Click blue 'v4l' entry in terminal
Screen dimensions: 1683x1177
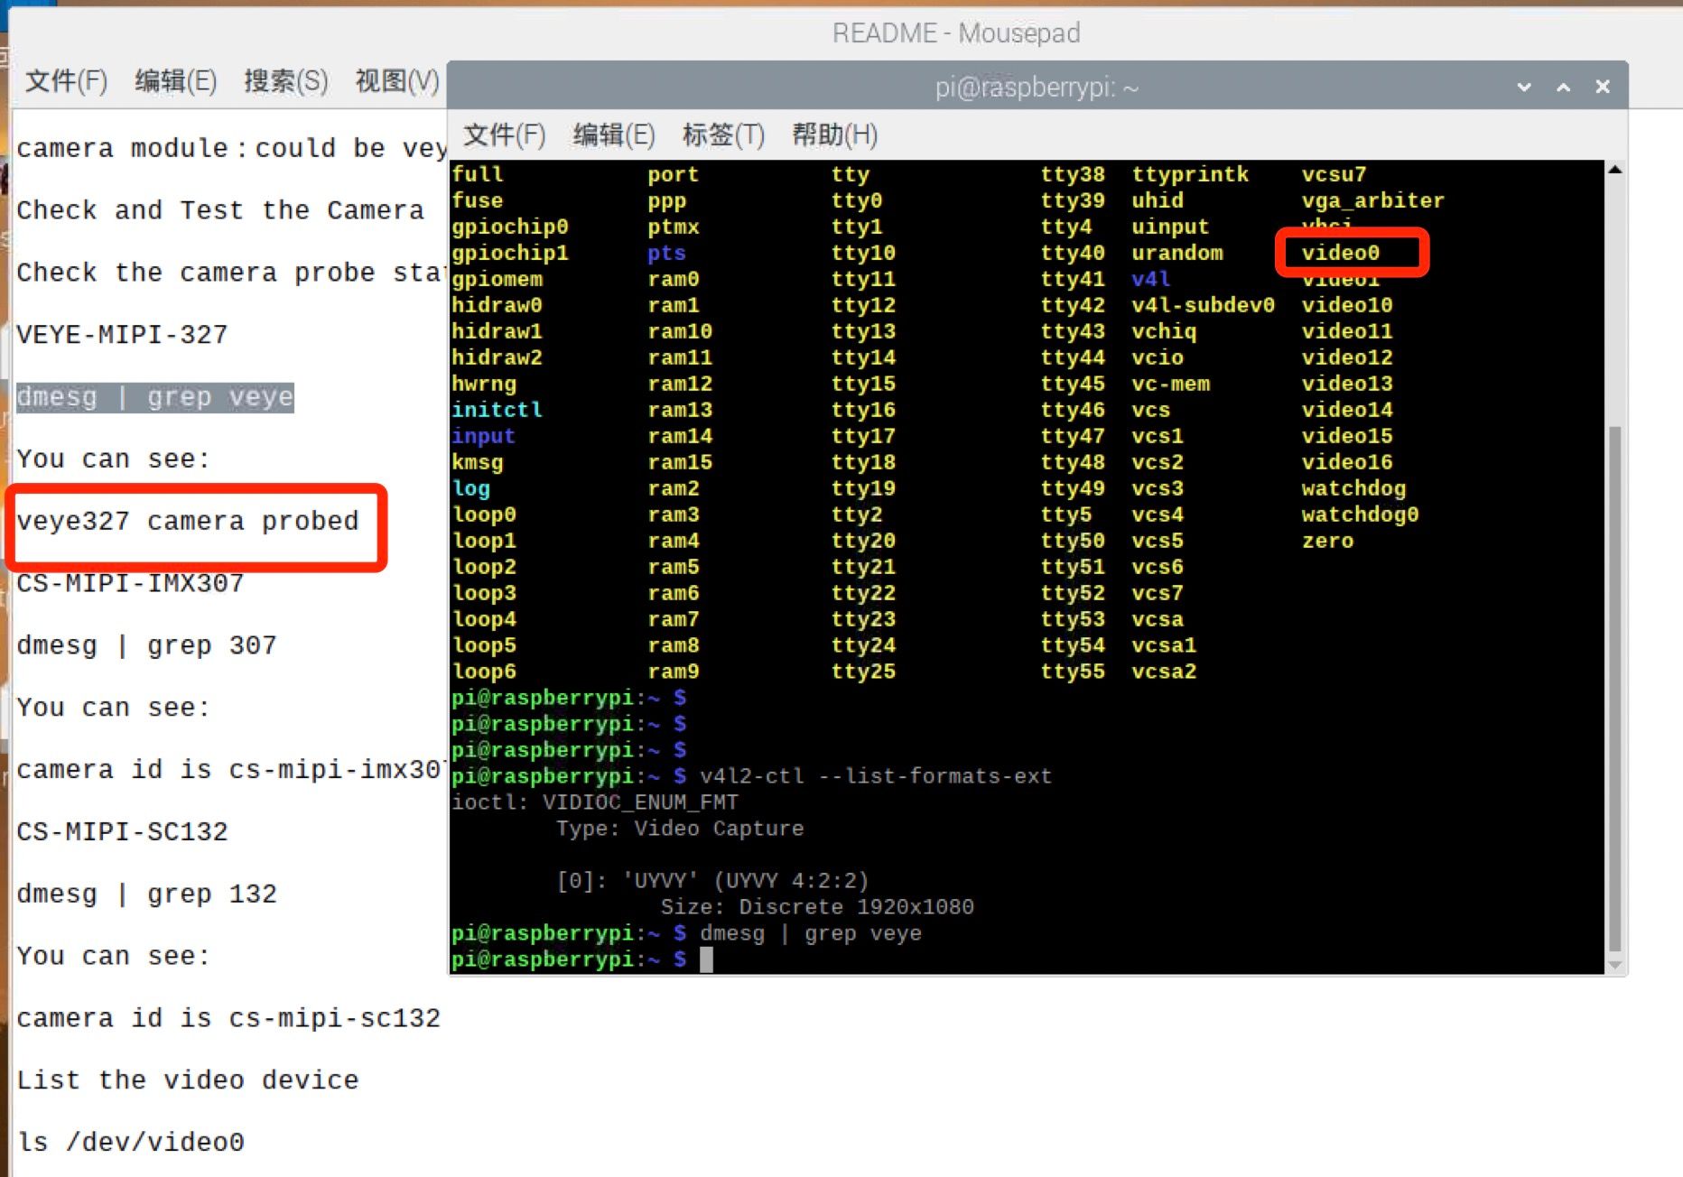point(1151,279)
